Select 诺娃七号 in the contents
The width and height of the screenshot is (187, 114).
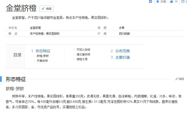(82, 59)
